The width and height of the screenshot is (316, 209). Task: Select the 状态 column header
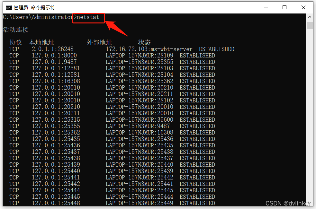pos(144,43)
